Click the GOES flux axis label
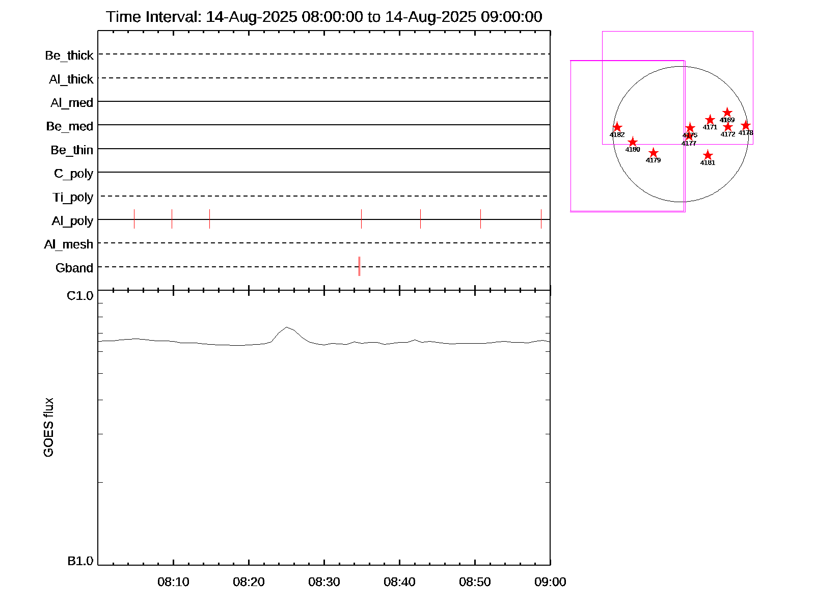This screenshot has height=611, width=815. pos(48,428)
